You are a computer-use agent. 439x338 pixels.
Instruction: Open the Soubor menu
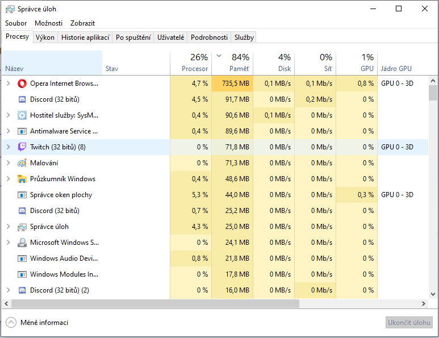pos(16,23)
